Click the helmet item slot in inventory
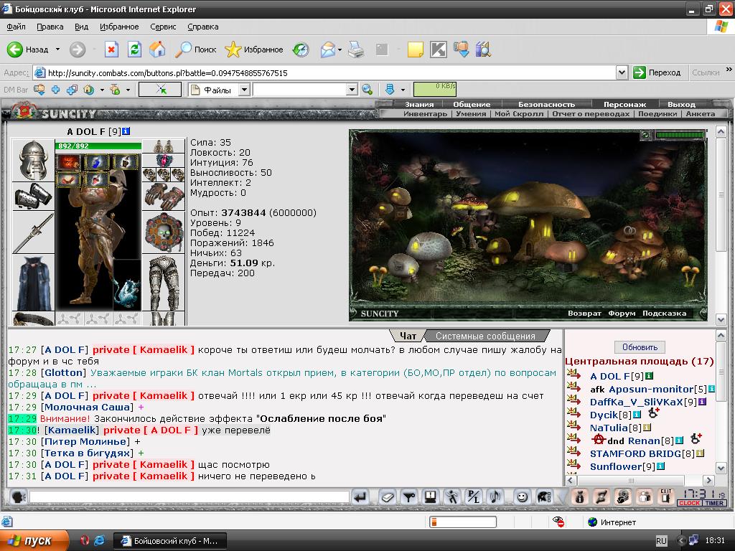 [33, 160]
